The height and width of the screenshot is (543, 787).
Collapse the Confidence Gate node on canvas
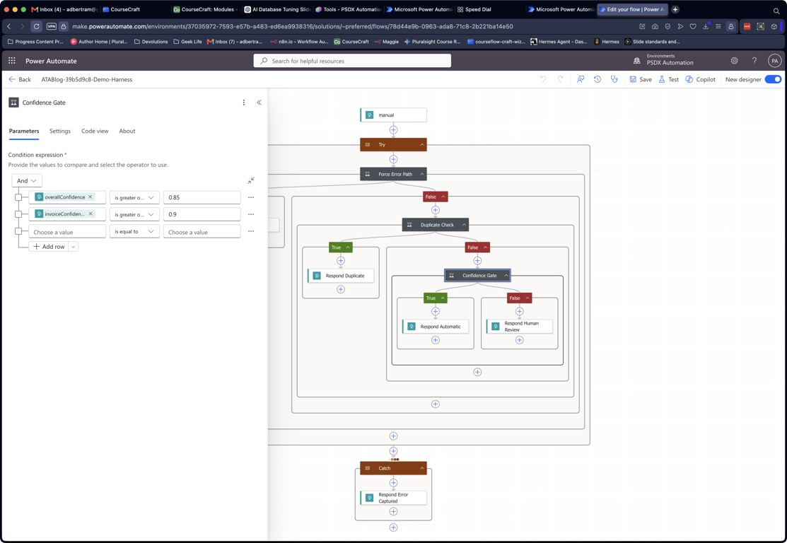coord(506,276)
